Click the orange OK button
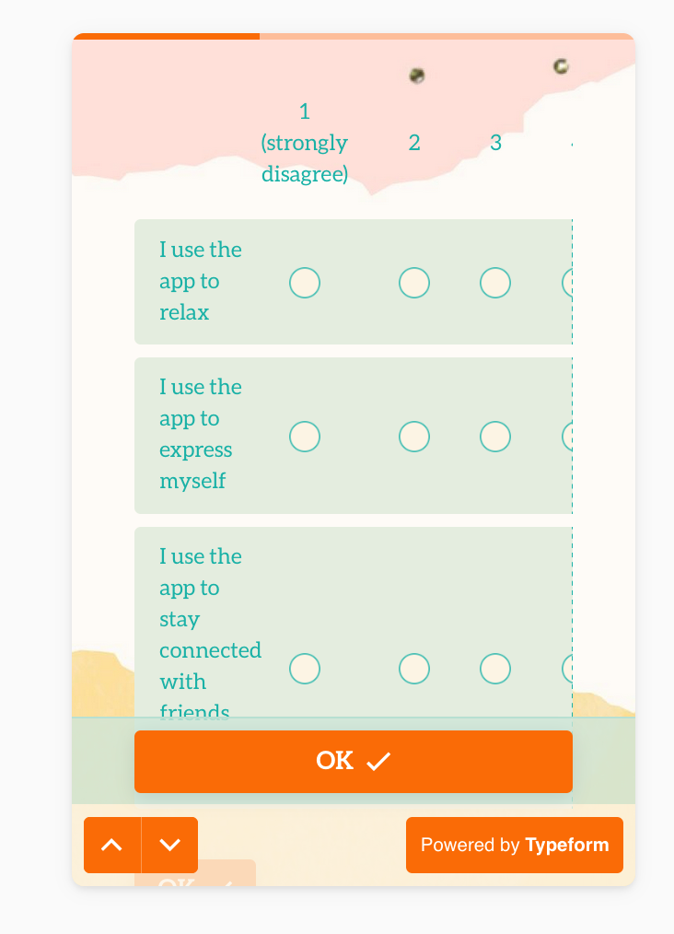The height and width of the screenshot is (934, 674). coord(353,761)
